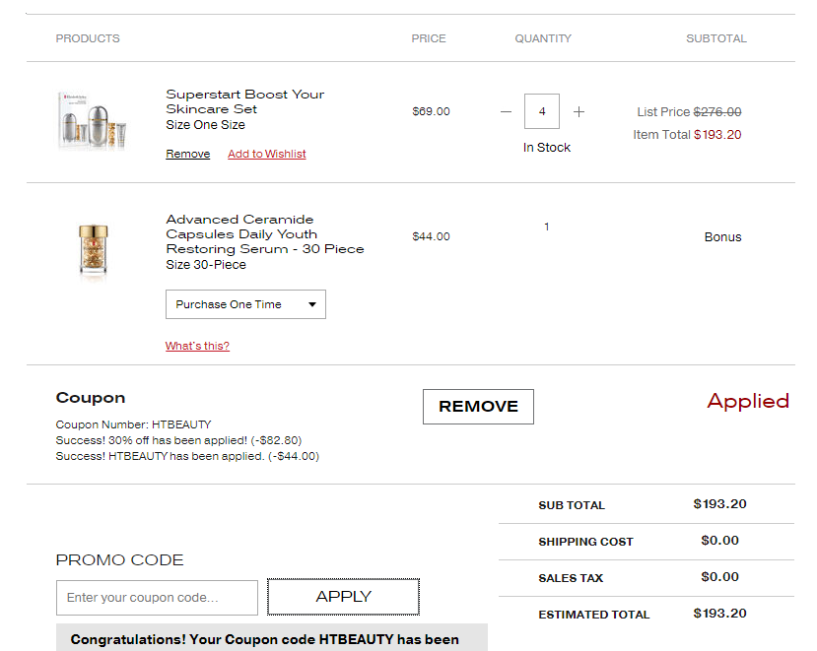Select the Coupon Number: HTBEAUTY line
The height and width of the screenshot is (651, 817).
click(133, 424)
